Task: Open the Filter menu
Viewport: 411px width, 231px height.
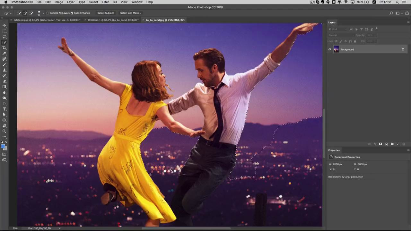Action: pyautogui.click(x=105, y=2)
